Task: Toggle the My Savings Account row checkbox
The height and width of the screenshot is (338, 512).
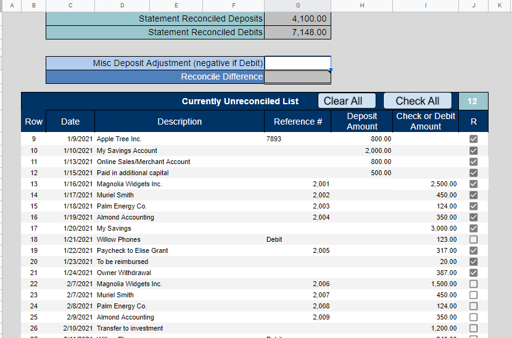Action: tap(473, 150)
